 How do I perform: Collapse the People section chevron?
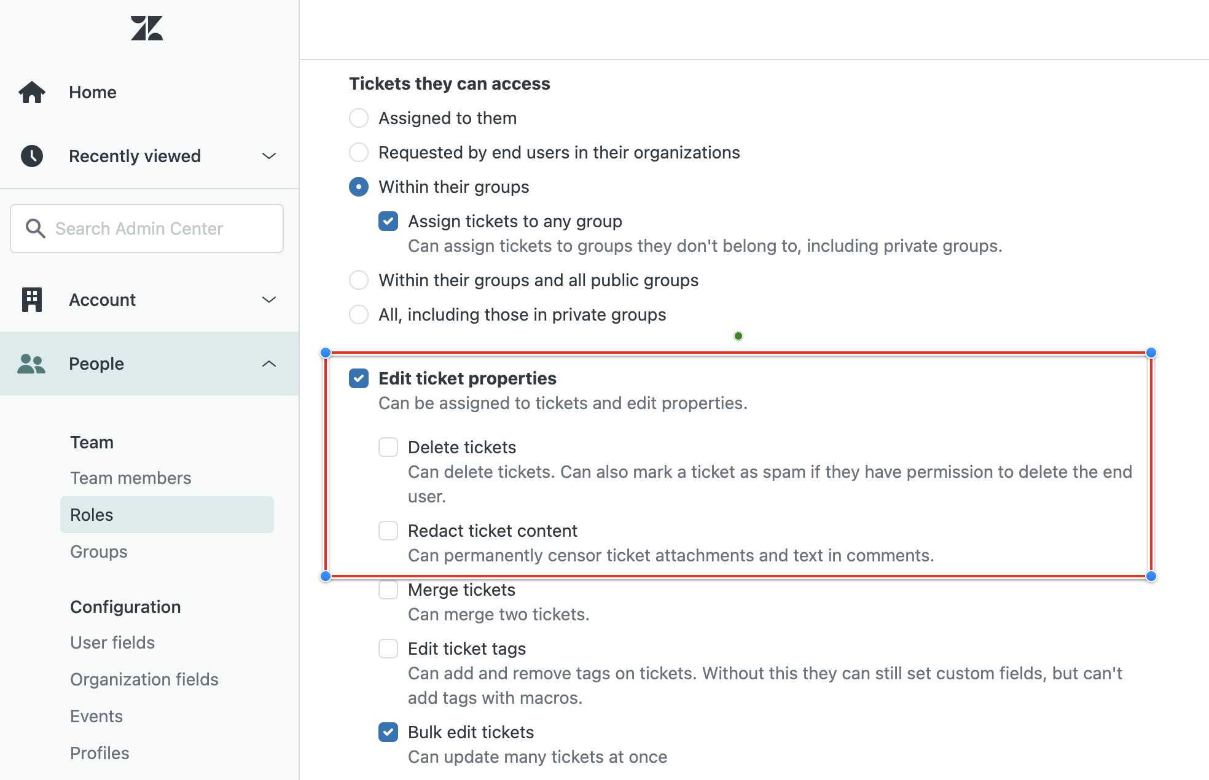tap(269, 364)
